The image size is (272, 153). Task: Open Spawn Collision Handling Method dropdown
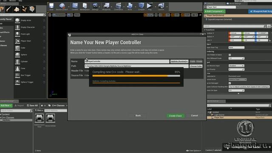coord(249,87)
